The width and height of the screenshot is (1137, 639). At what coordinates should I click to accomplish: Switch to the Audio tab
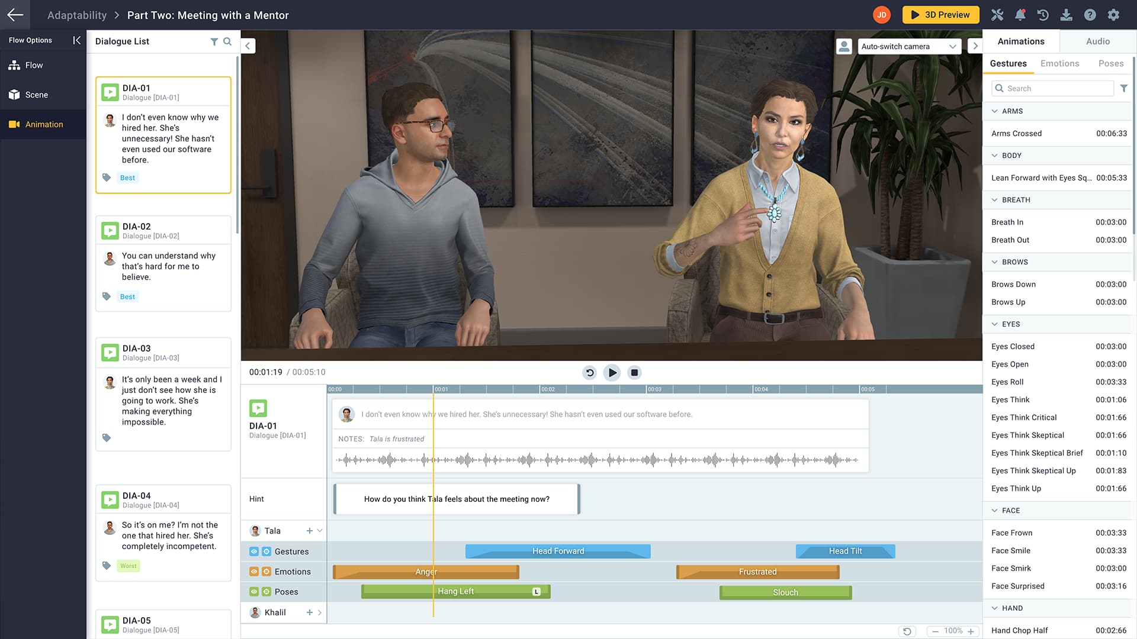pyautogui.click(x=1097, y=41)
